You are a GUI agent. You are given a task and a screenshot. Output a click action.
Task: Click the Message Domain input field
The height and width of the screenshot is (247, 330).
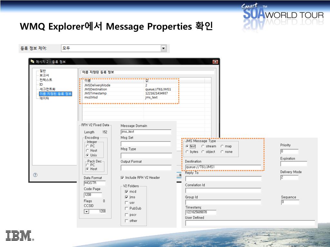tap(146, 132)
